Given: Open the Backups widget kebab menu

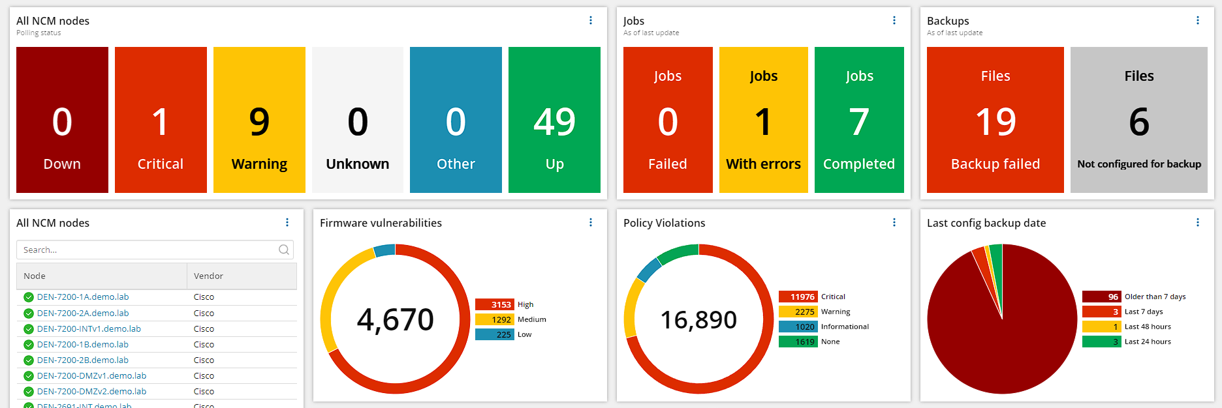Looking at the screenshot, I should coord(1198,20).
